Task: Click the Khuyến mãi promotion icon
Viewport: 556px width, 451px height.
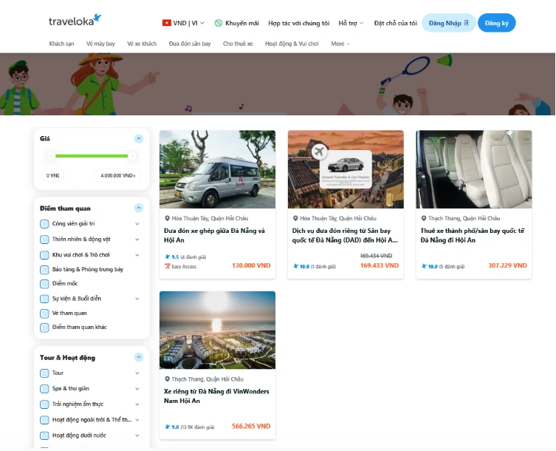Action: [219, 23]
